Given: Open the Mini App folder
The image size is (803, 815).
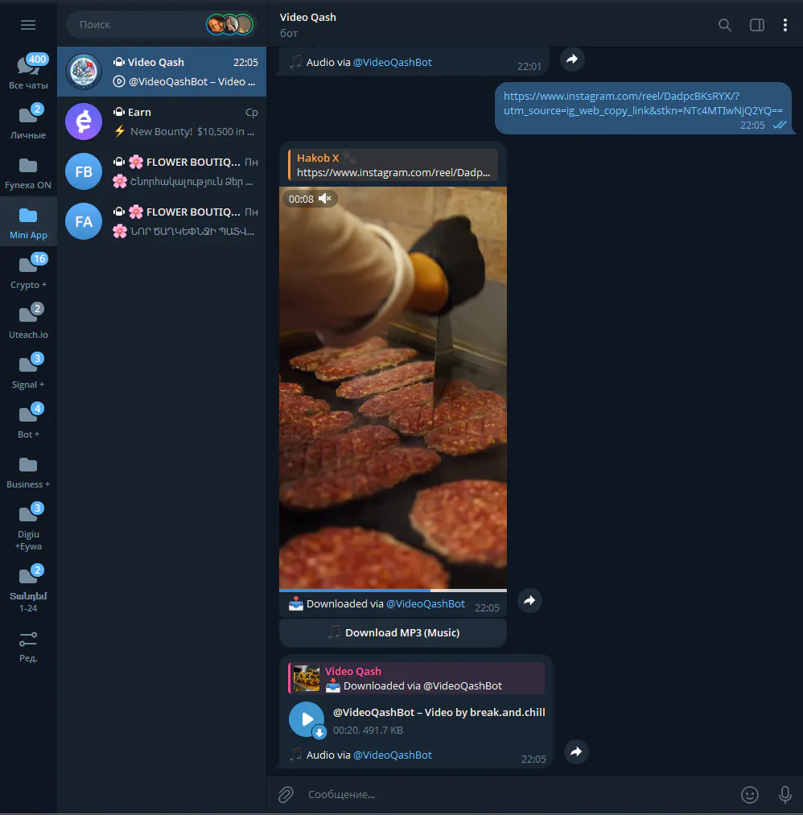Looking at the screenshot, I should coord(29,221).
